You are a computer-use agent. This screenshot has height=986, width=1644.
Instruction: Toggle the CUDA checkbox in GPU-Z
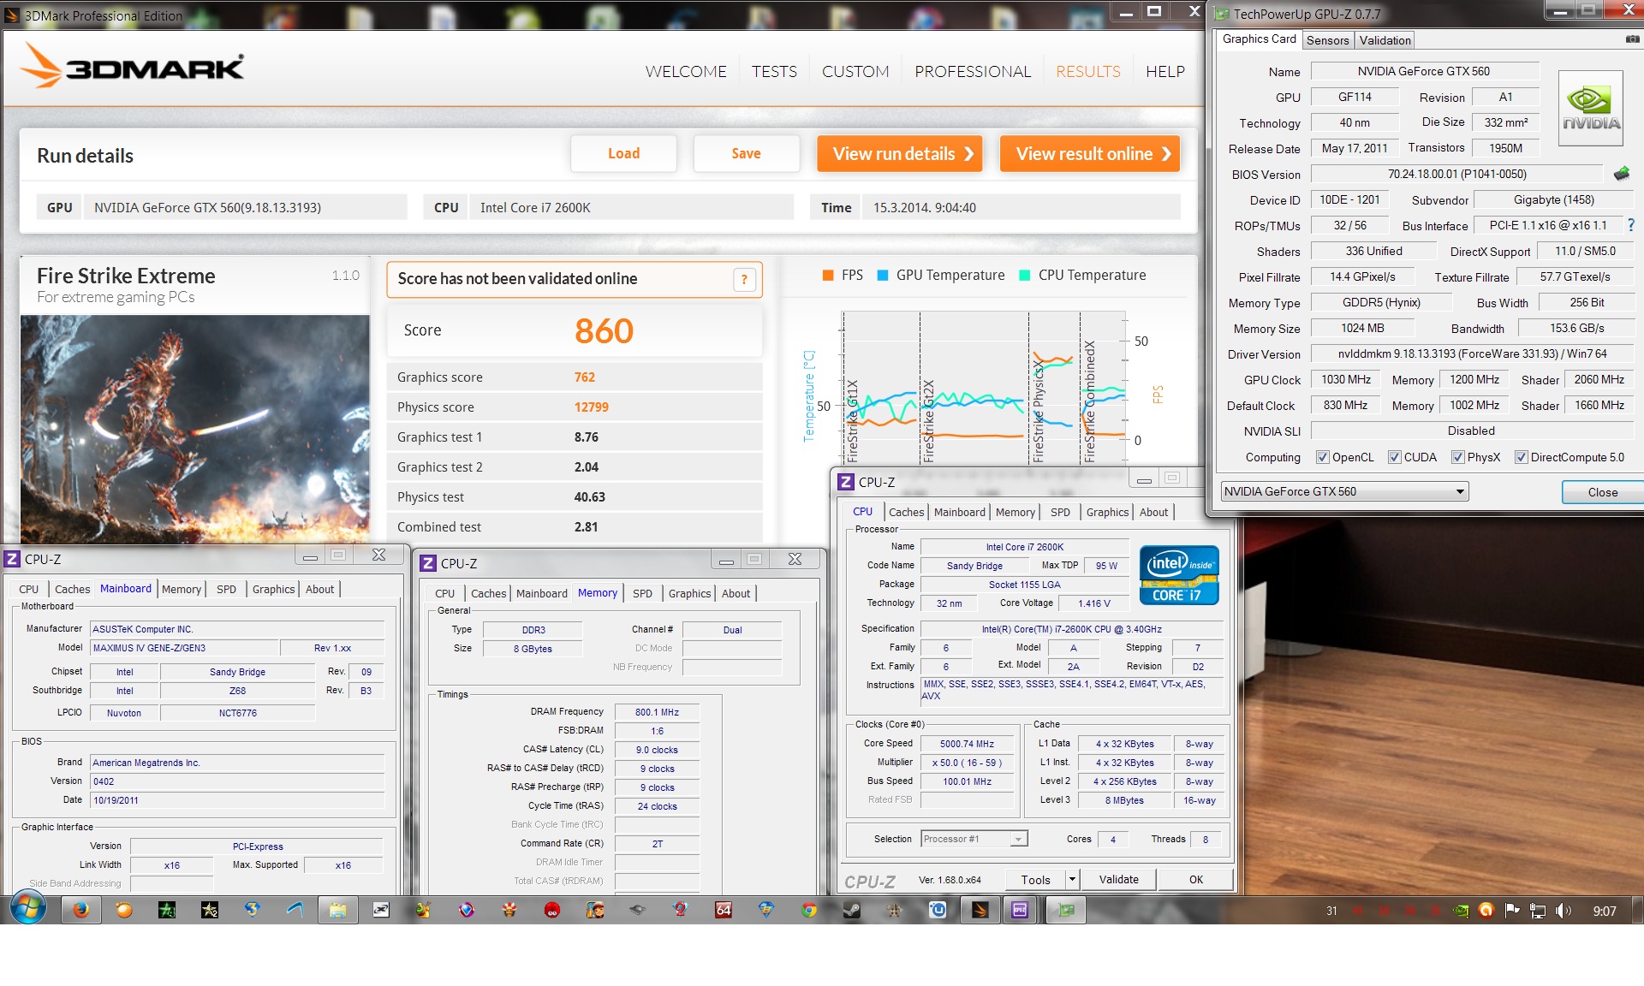1395,457
